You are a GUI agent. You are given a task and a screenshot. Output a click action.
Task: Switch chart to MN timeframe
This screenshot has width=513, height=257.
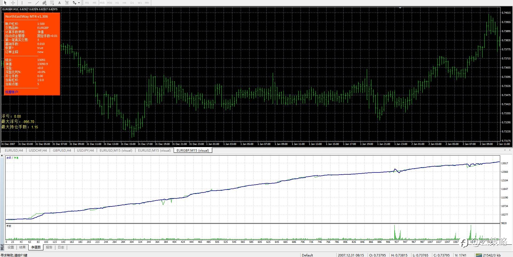(x=147, y=3)
